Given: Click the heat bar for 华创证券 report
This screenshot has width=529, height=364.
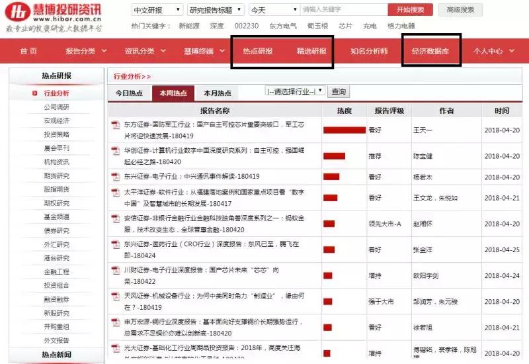Looking at the screenshot, I should coord(334,156).
